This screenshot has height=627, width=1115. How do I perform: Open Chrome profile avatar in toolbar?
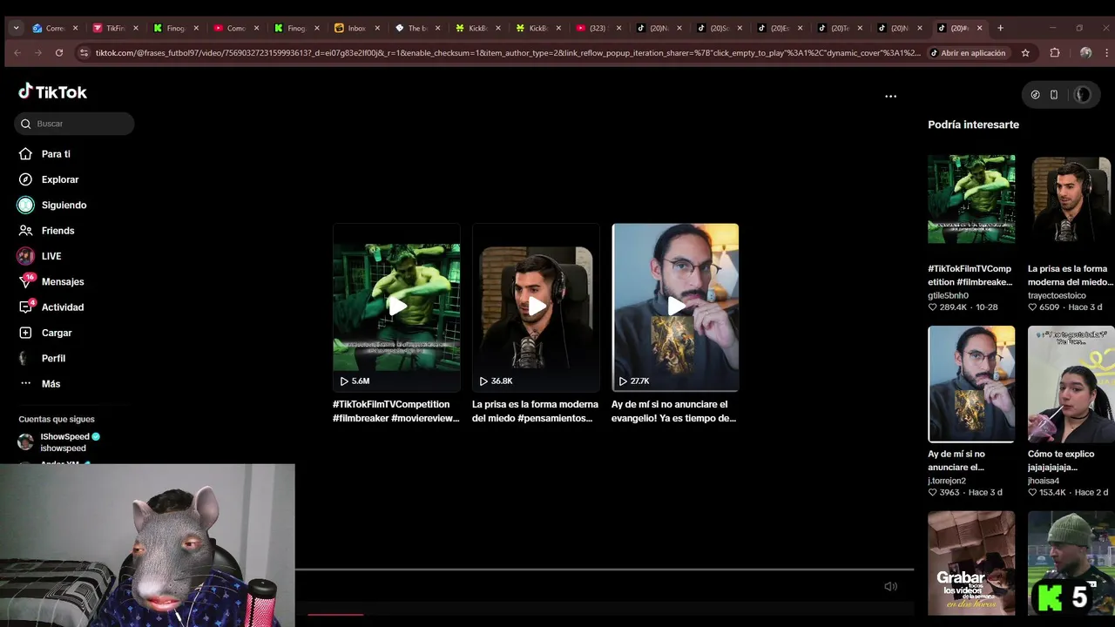tap(1085, 53)
